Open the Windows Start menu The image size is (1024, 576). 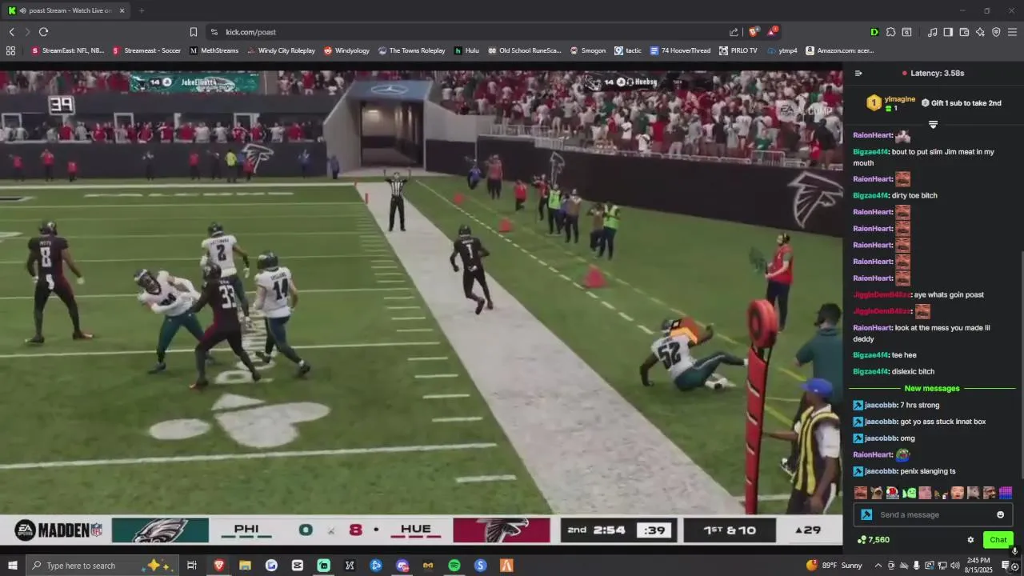tap(12, 566)
